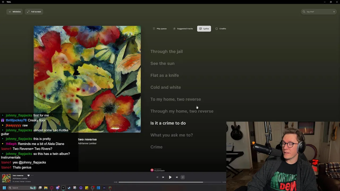Click the small album thumbnail in player bar
340x191 pixels.
click(6, 178)
